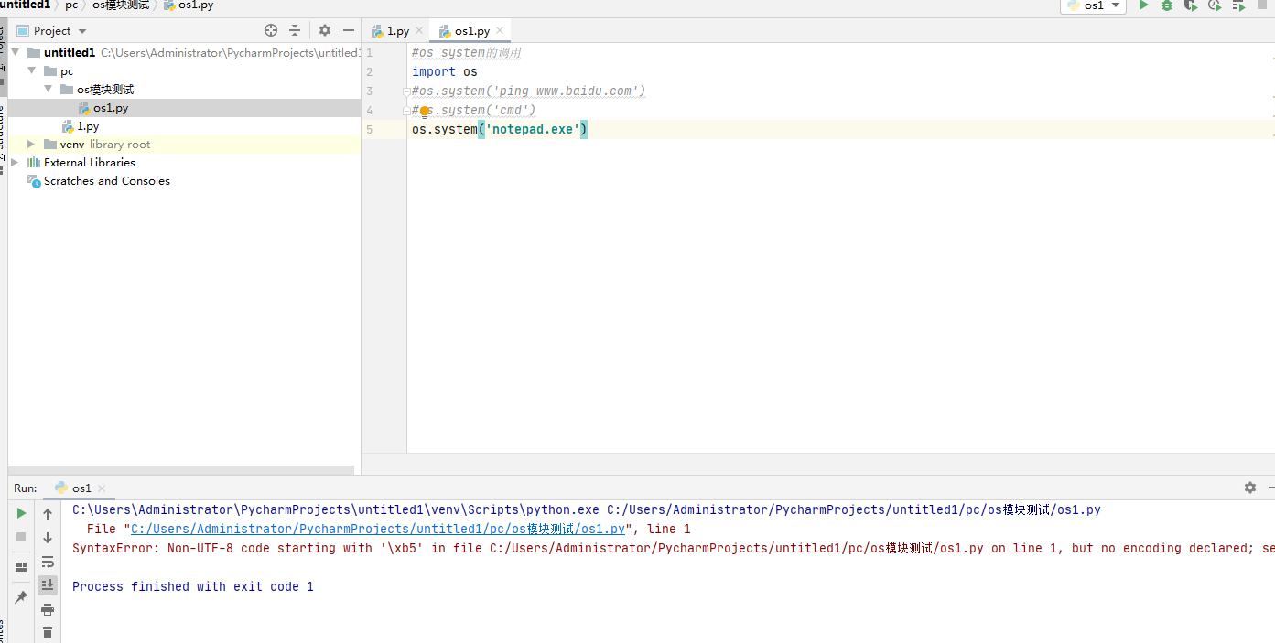Close the 1.py editor tab

click(419, 31)
